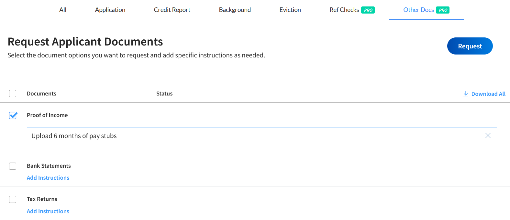Open the Application tab
Image resolution: width=510 pixels, height=220 pixels.
tap(110, 10)
